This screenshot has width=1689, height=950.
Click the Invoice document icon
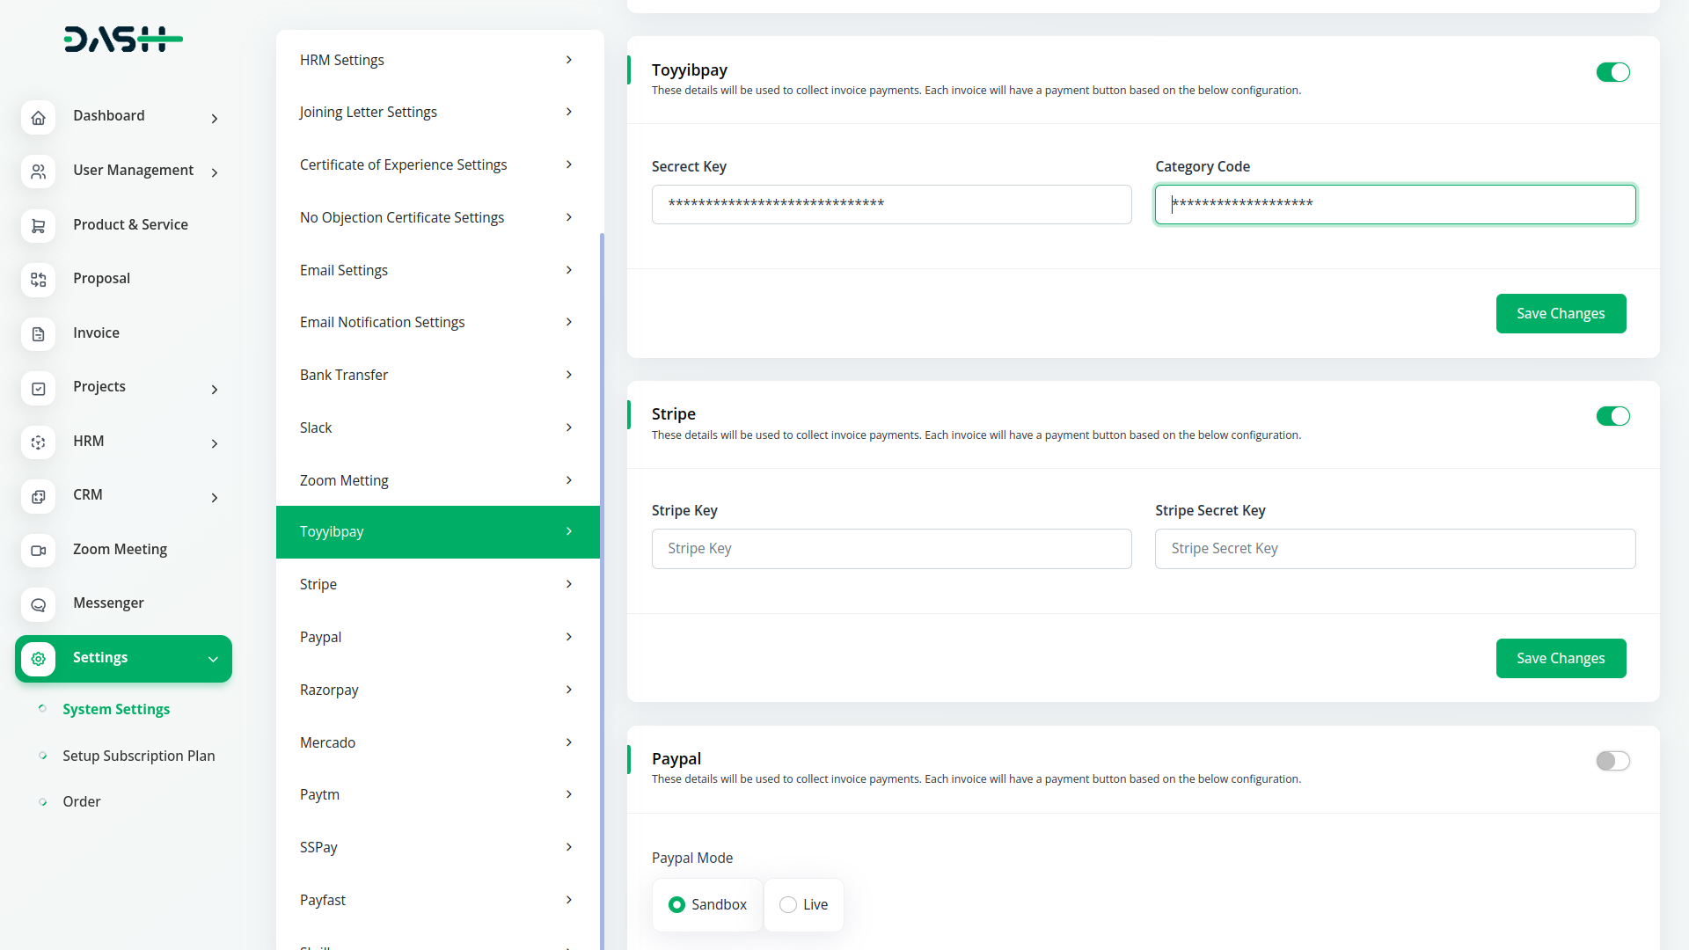point(38,334)
